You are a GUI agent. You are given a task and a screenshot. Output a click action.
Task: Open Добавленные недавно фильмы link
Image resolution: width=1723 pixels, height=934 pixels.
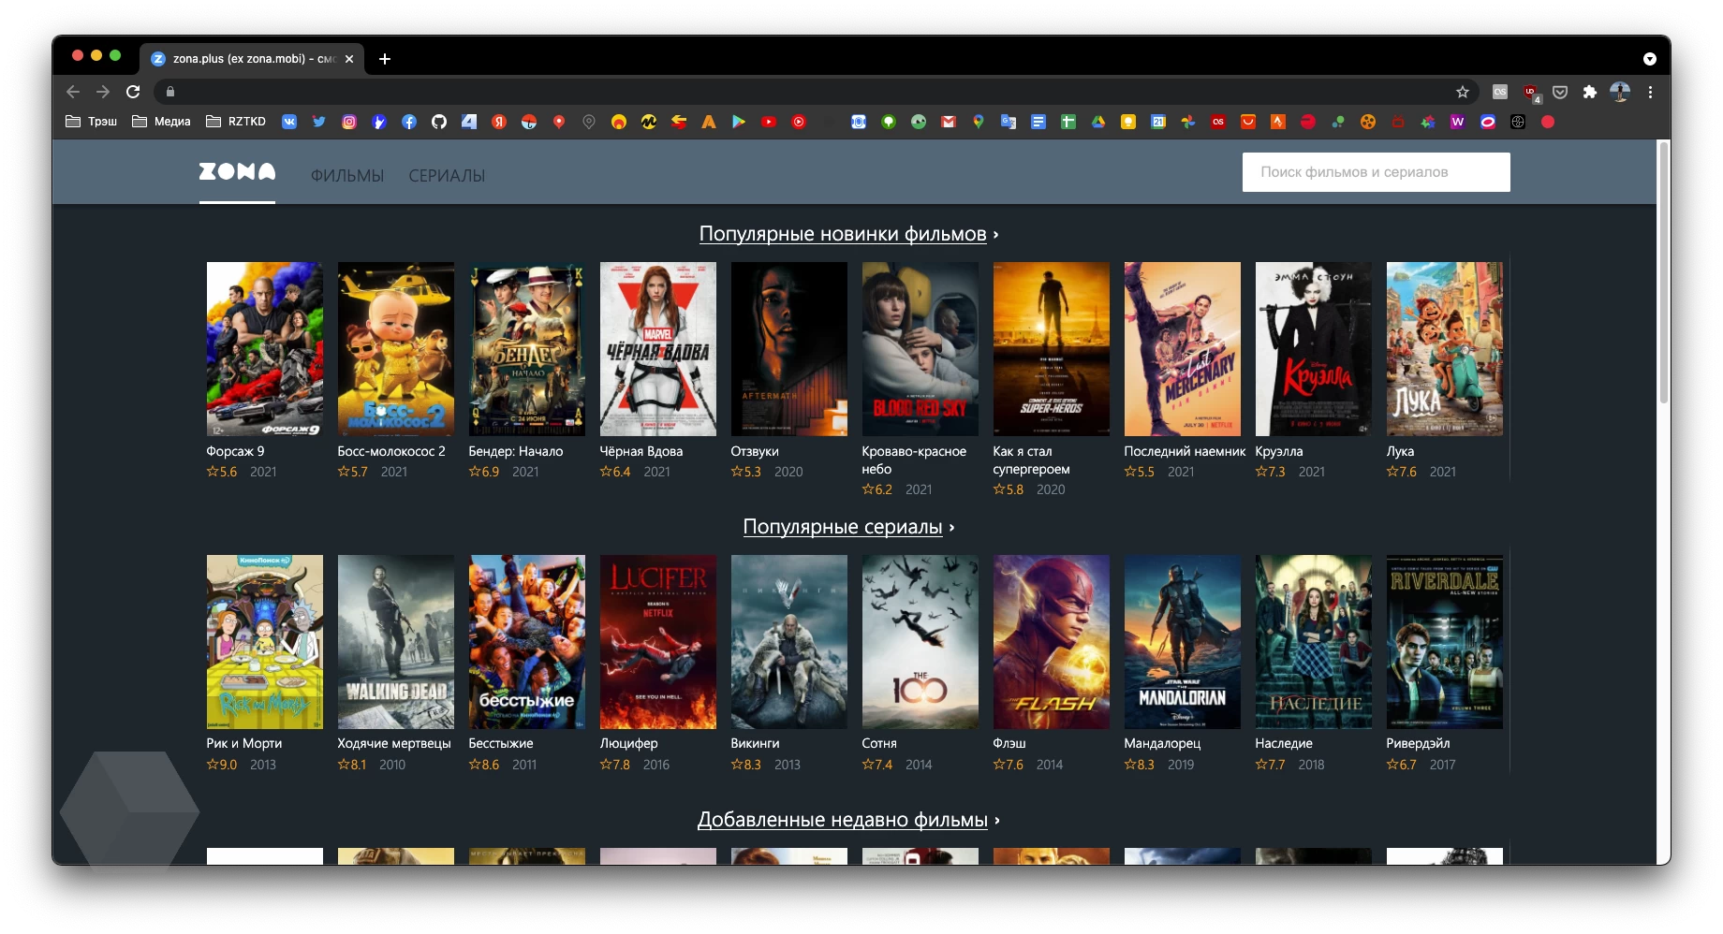coord(843,820)
